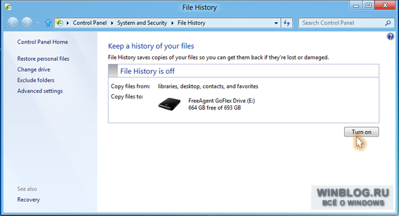
Task: Click 'libraries, desktop, contacts, and favorites' text
Action: (x=208, y=86)
